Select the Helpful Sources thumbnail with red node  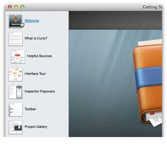pyautogui.click(x=18, y=57)
